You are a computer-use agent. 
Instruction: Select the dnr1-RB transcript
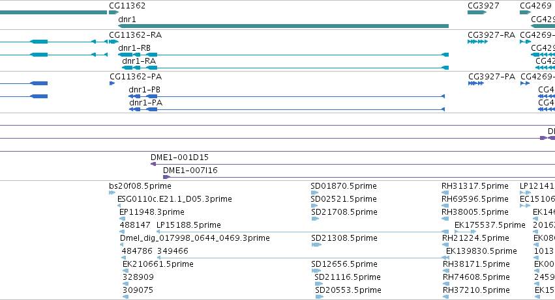click(x=134, y=48)
